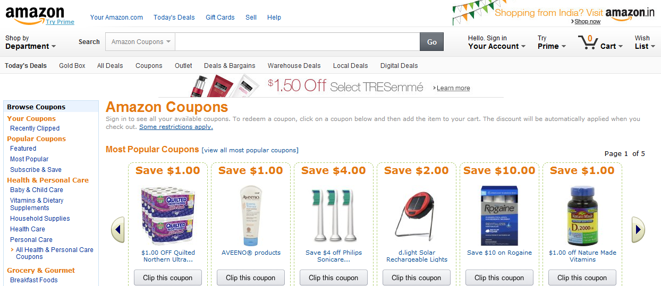This screenshot has height=286, width=661.
Task: Open the shopping cart icon
Action: (588, 42)
